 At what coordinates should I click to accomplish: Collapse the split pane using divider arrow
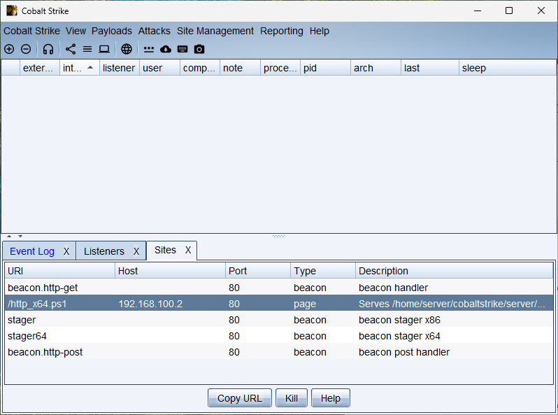pyautogui.click(x=9, y=237)
